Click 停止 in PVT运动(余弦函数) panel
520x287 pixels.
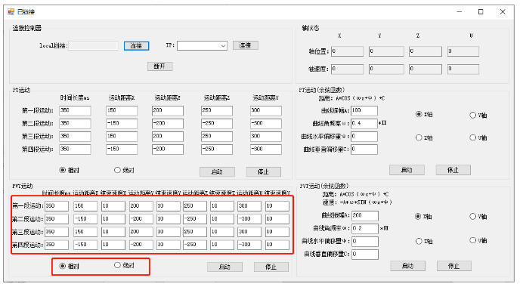[x=454, y=266]
